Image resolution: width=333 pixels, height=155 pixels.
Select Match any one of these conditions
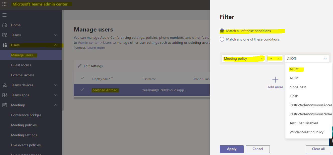(222, 39)
